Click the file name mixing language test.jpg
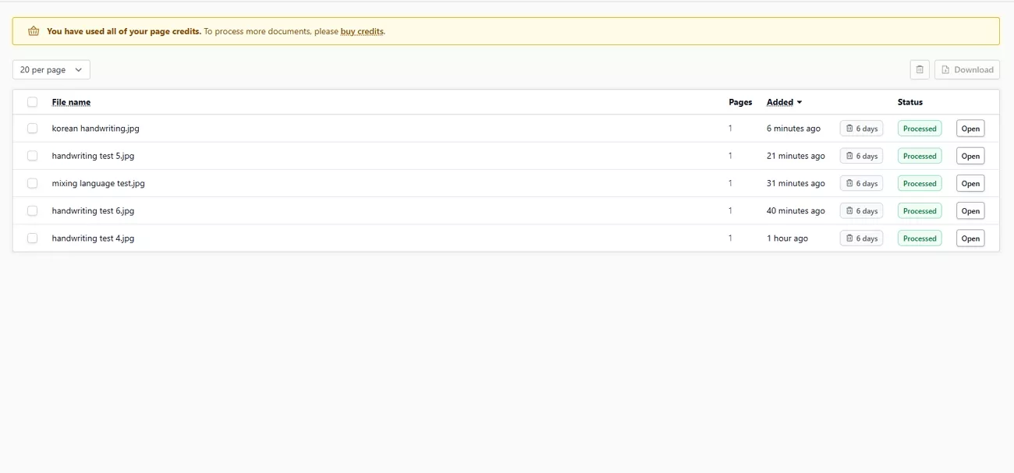 coord(98,183)
